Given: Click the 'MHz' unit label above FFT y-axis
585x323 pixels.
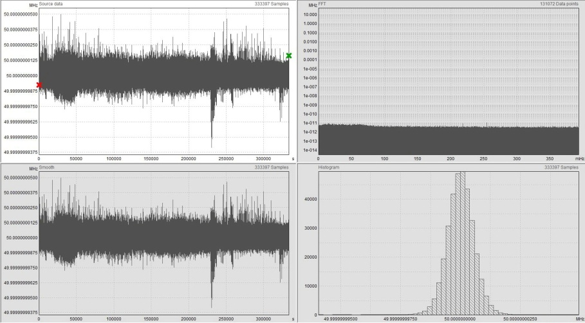Looking at the screenshot, I should pos(313,5).
